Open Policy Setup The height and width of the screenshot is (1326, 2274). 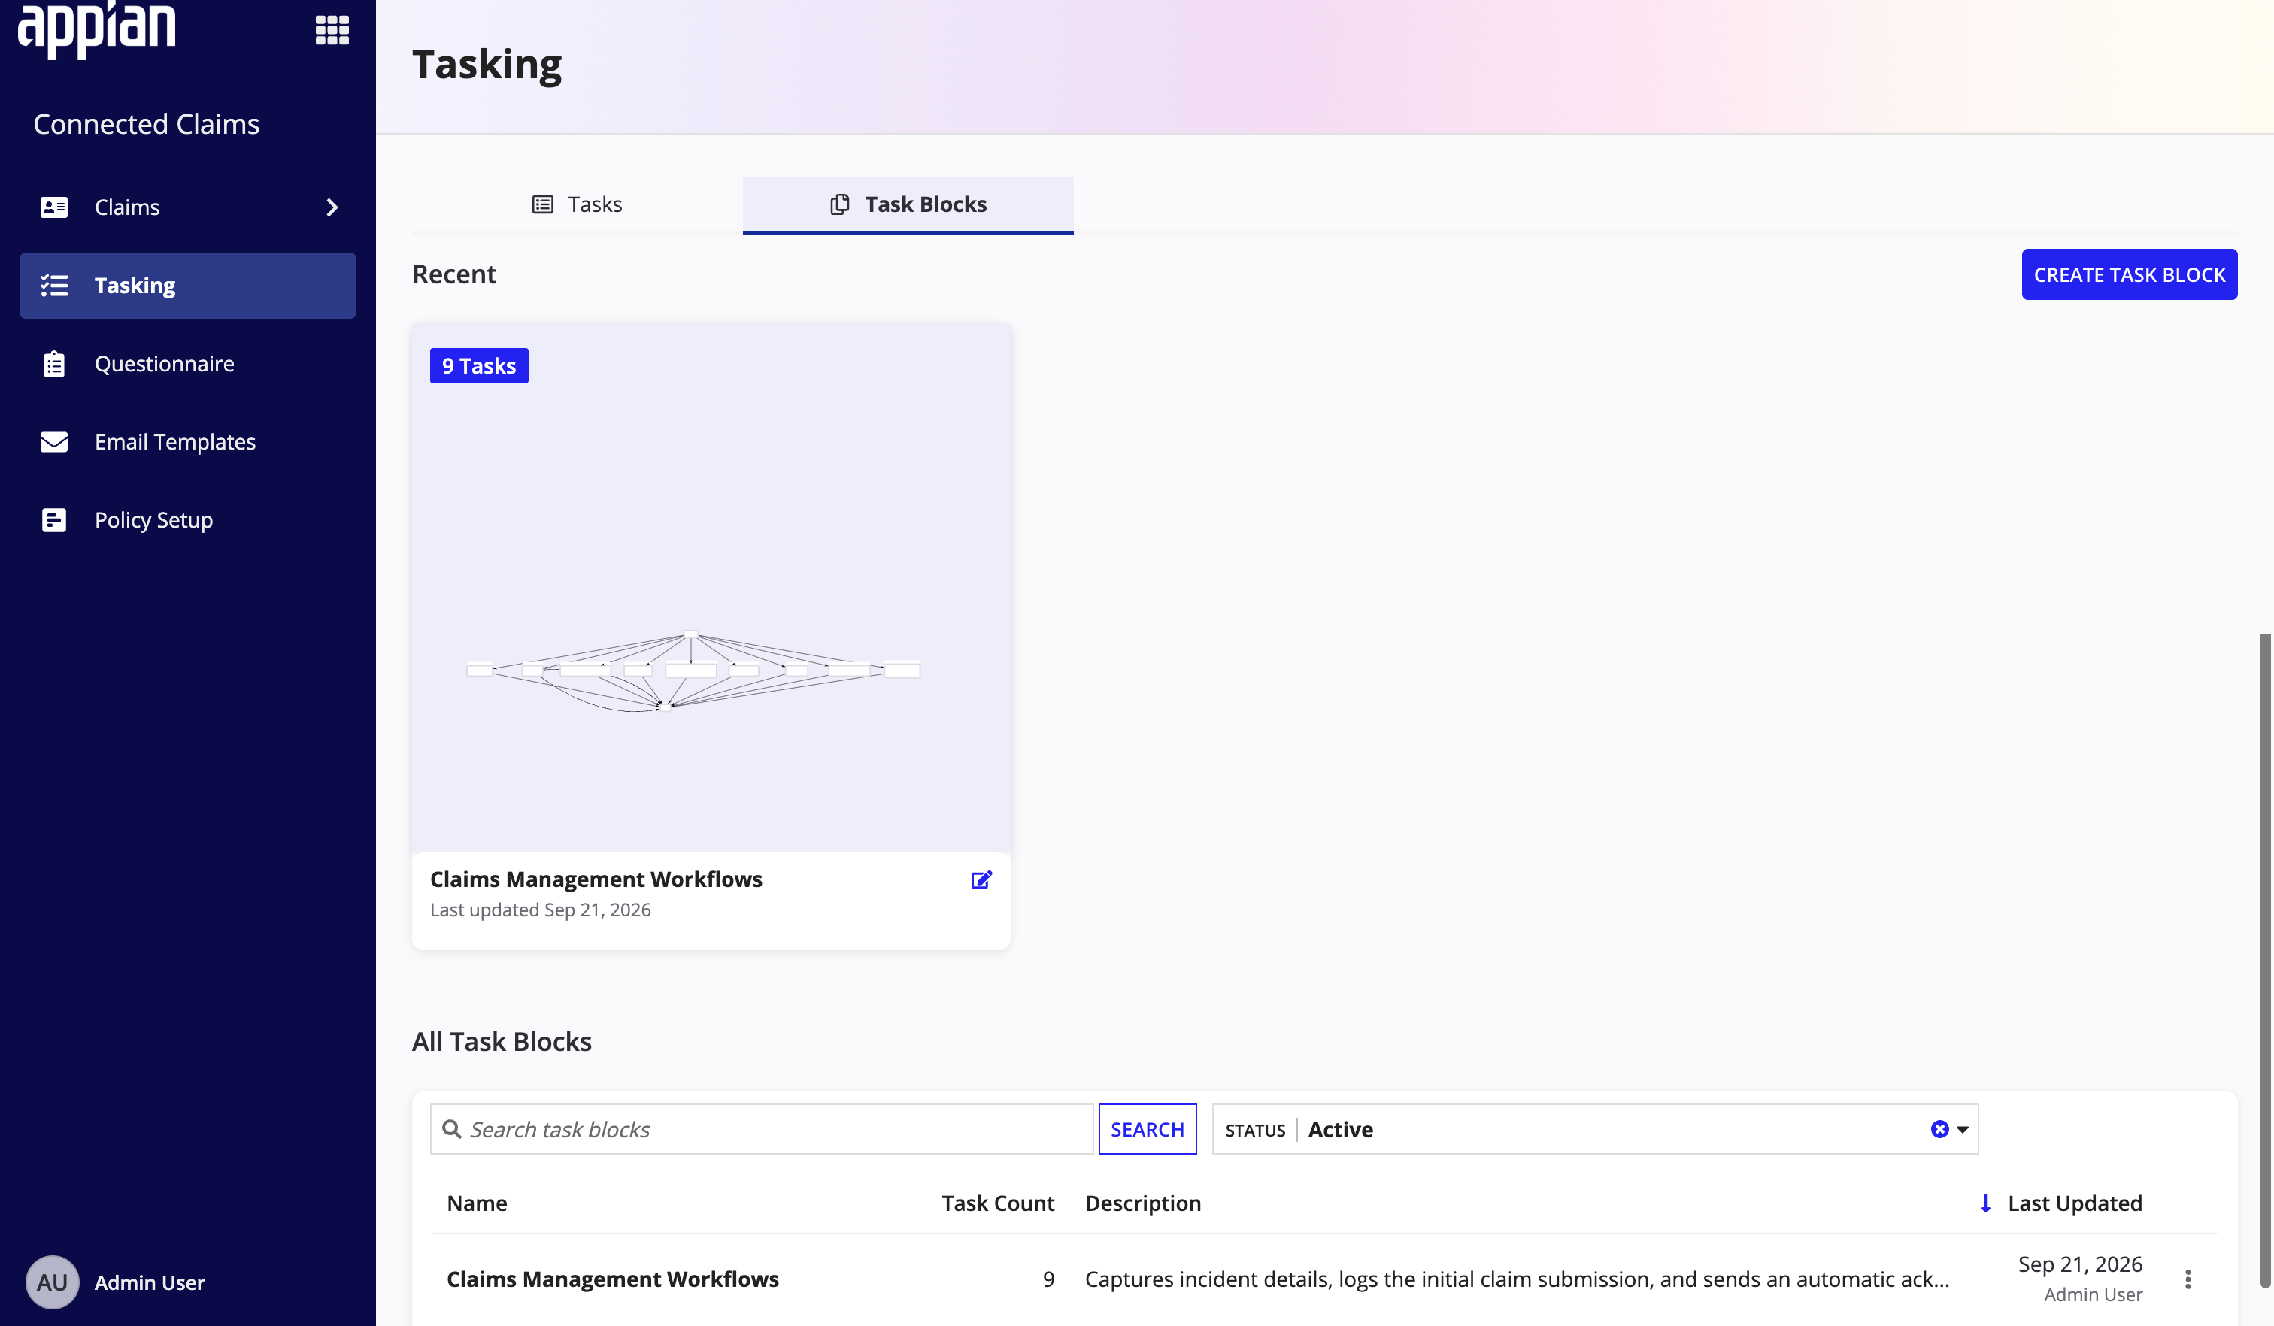point(188,520)
